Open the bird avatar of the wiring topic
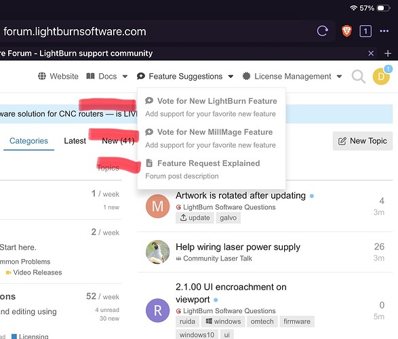Viewport: 398px width, 339px height. 157,252
